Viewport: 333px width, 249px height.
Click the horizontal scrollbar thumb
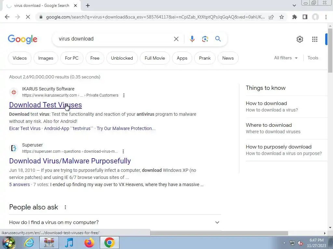point(219,233)
